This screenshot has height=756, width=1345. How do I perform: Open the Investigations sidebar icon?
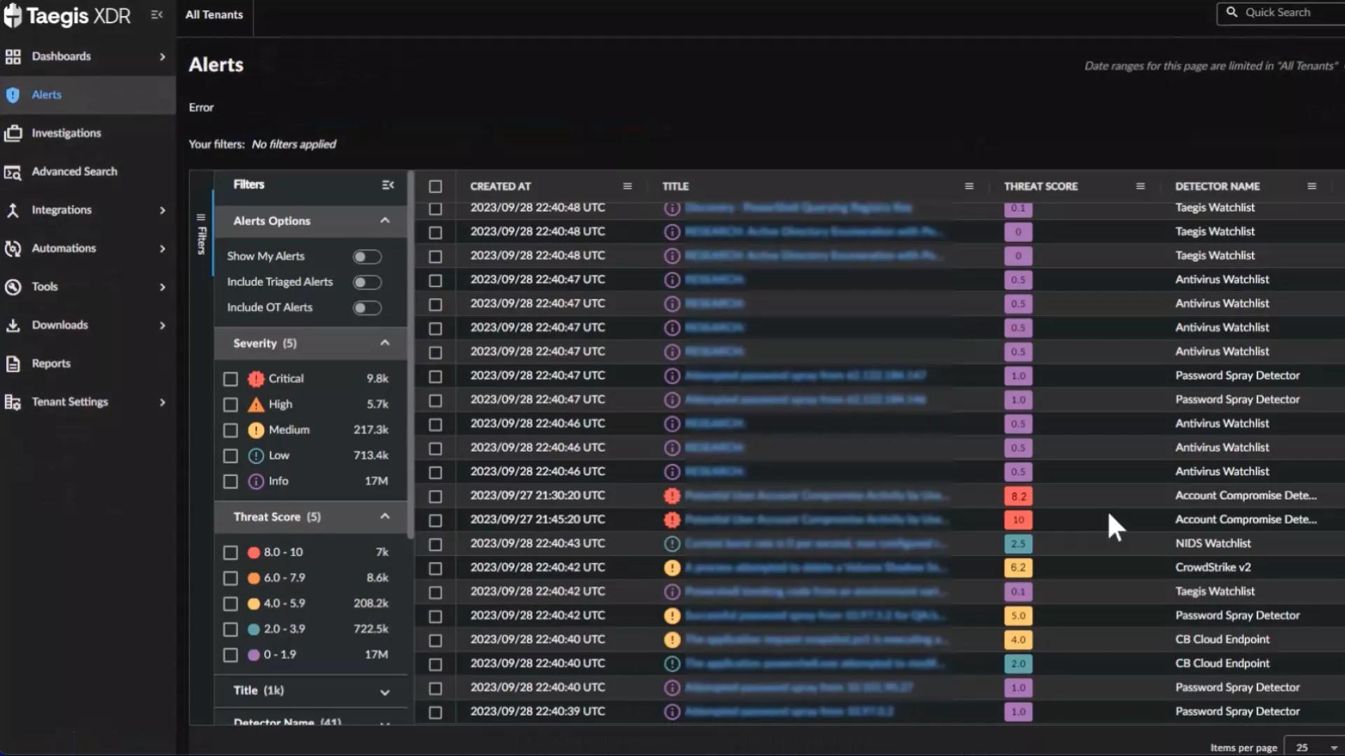point(13,133)
